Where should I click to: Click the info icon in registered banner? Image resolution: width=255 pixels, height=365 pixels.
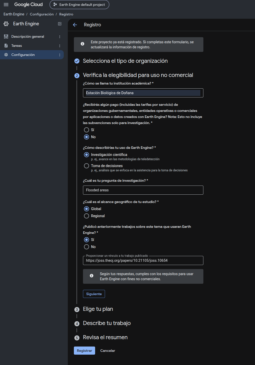point(82,44)
